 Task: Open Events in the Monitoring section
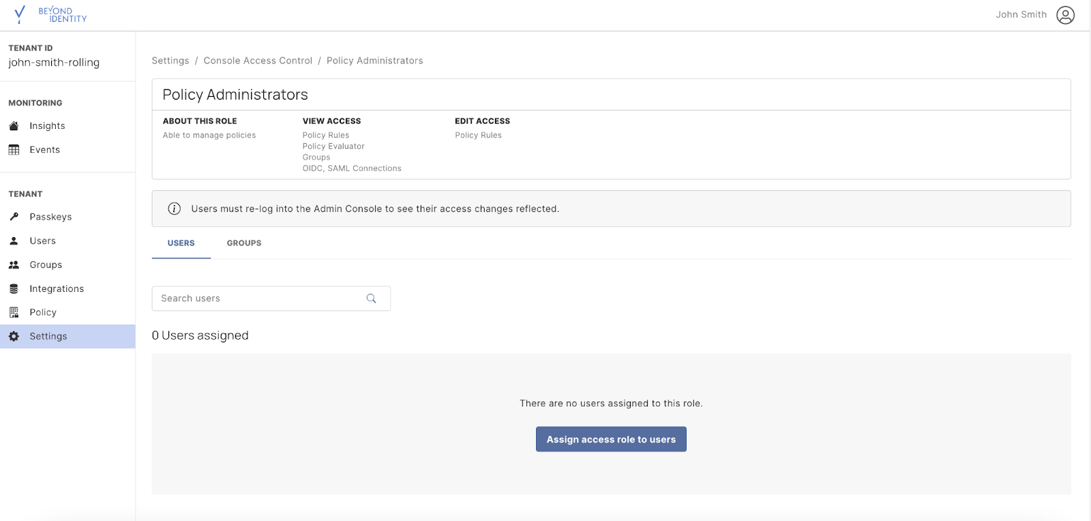coord(45,150)
